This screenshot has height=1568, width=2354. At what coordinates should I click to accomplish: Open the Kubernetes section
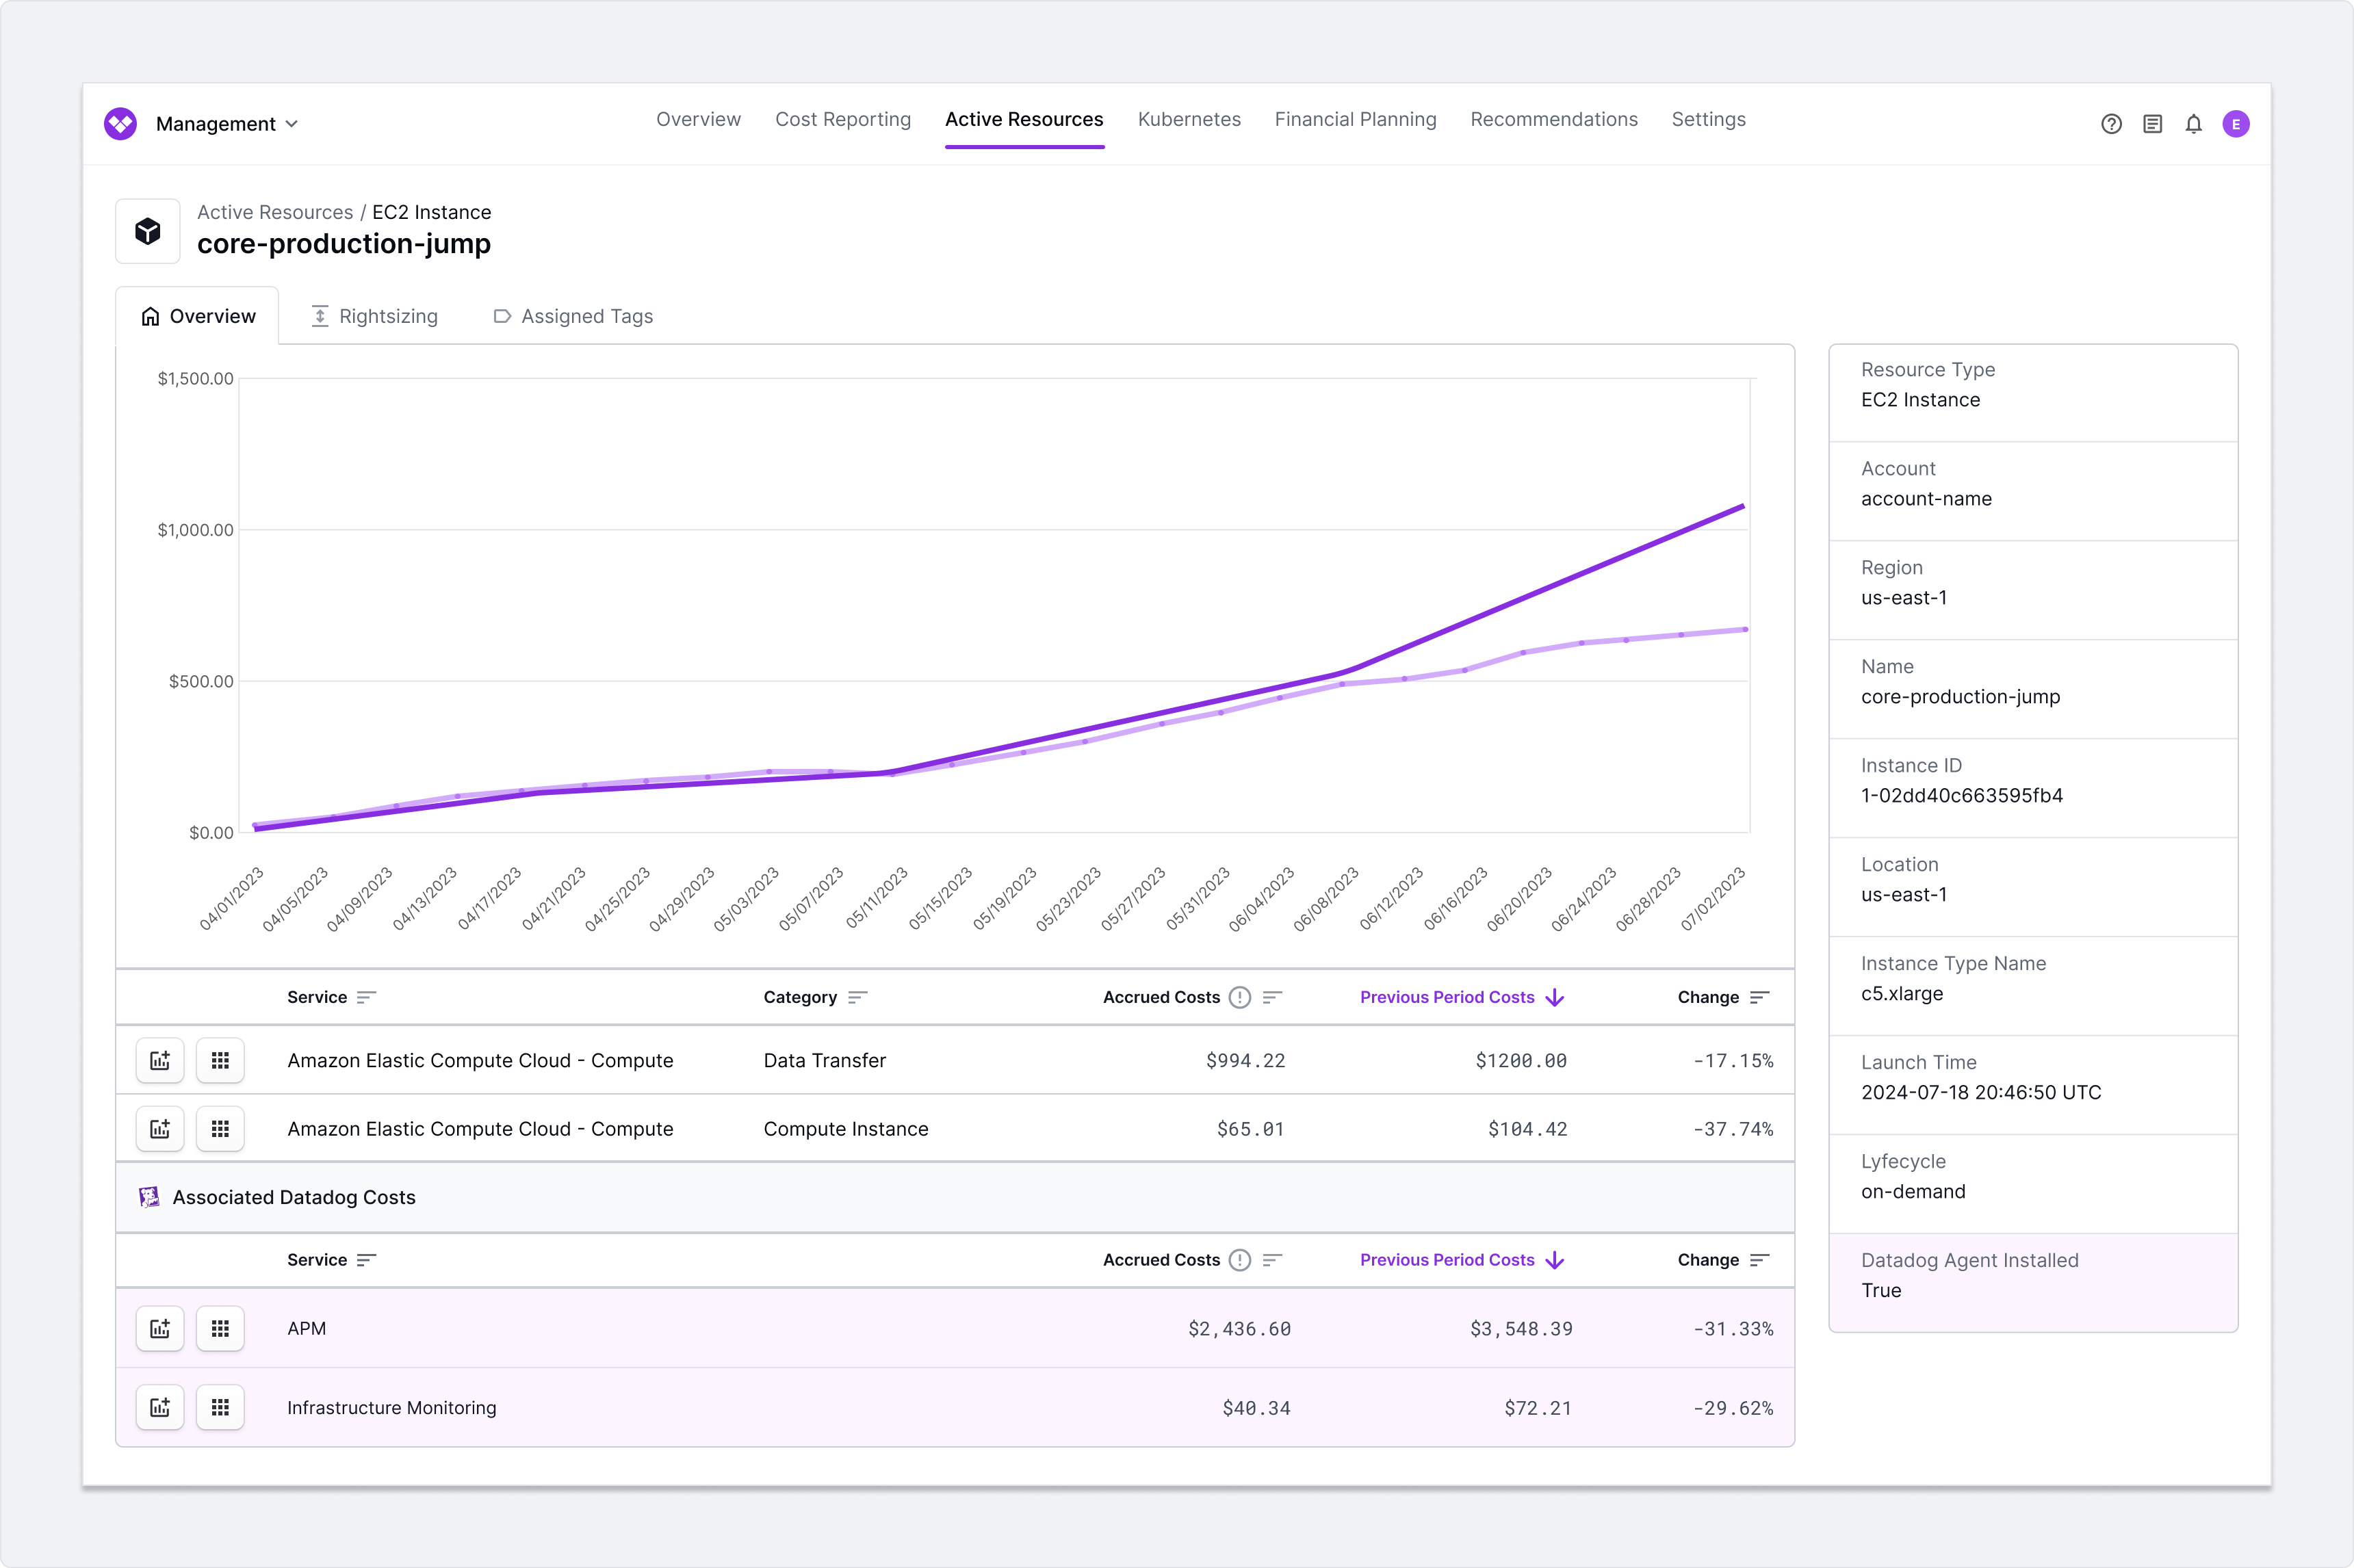[1189, 119]
